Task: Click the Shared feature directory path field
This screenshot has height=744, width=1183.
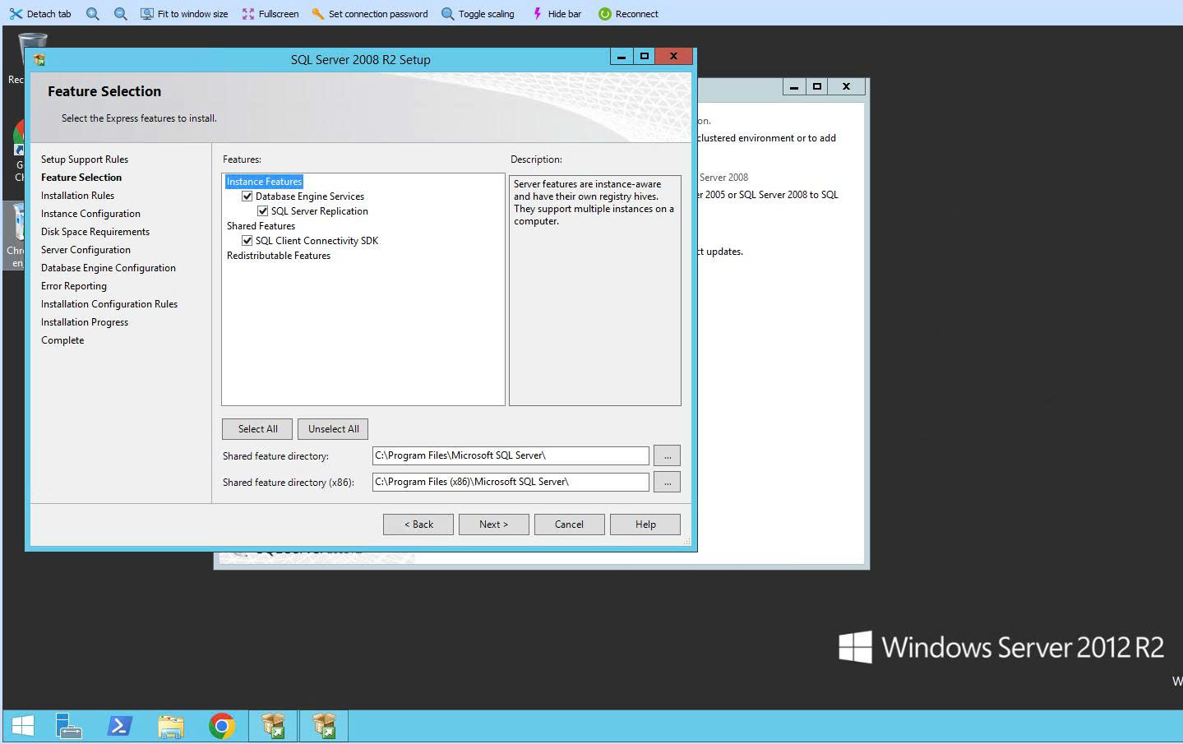Action: tap(511, 455)
